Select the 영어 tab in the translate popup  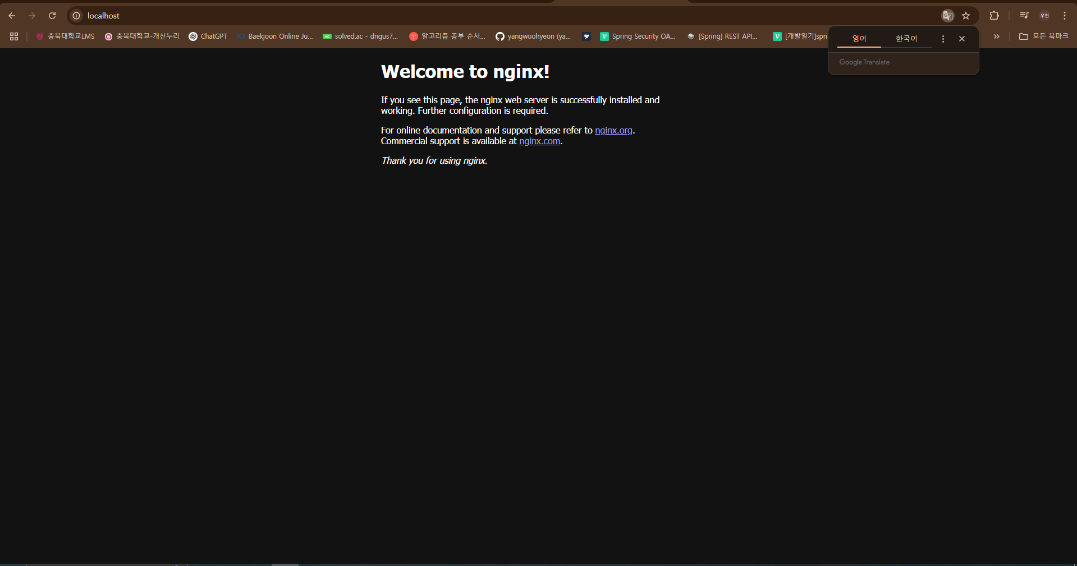[859, 39]
